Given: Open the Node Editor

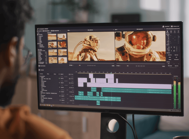Looking at the screenshot, I should pos(166,26).
